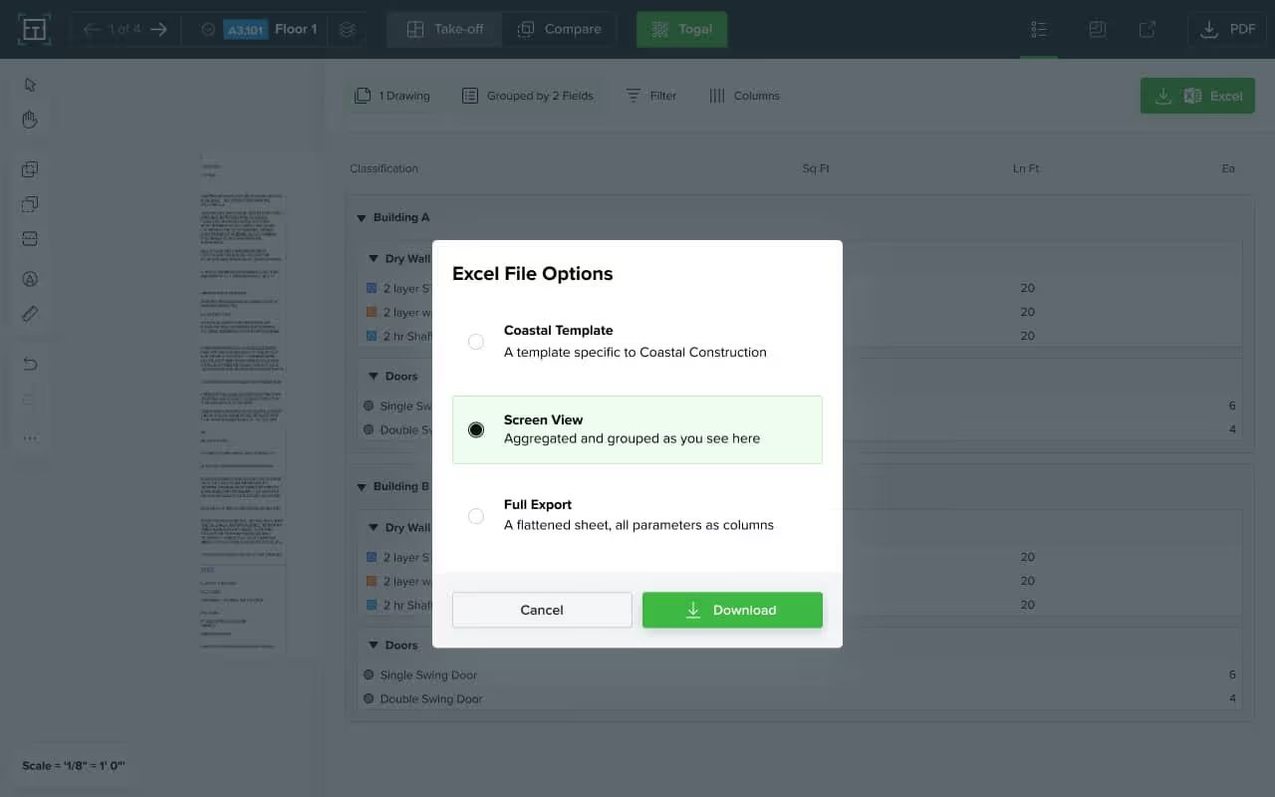Collapse the Building A group
Screen dimensions: 1275x797
click(361, 217)
